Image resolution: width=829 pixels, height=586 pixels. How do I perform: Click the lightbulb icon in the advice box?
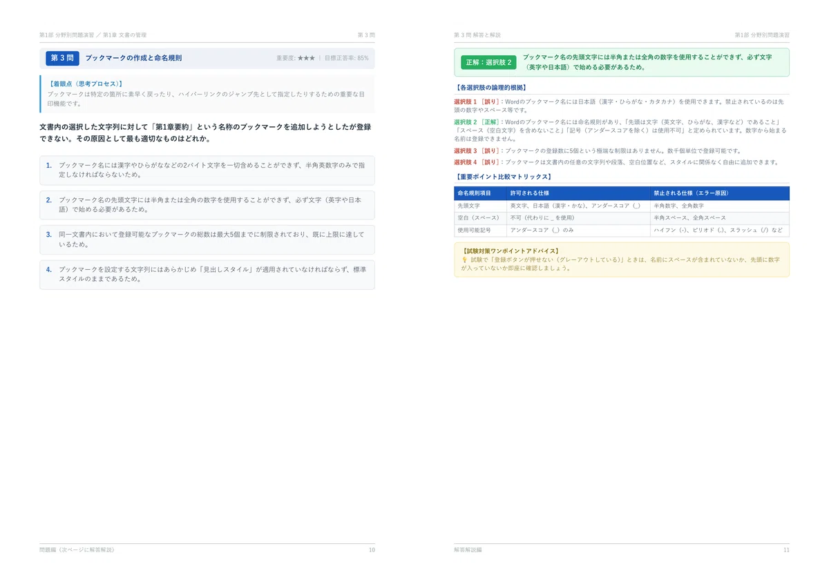[464, 260]
